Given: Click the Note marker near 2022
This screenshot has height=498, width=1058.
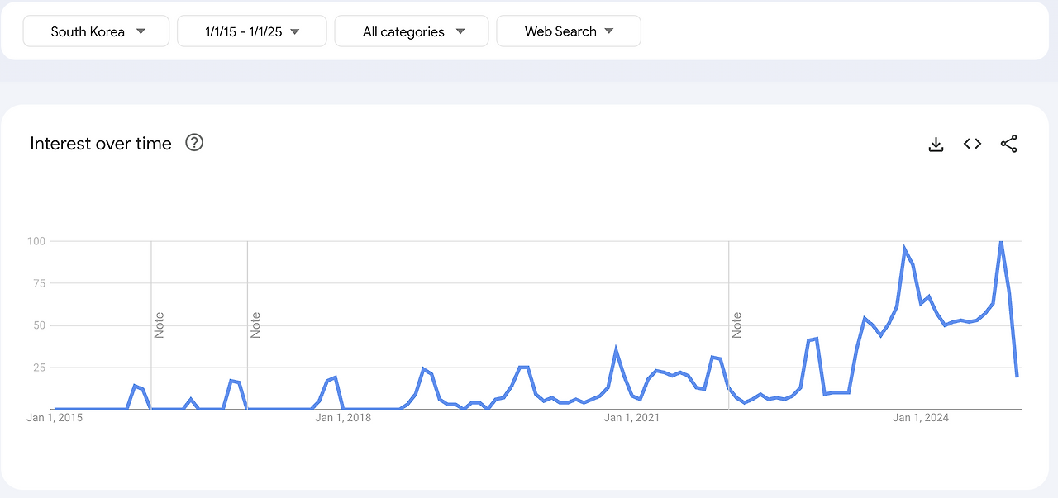Looking at the screenshot, I should (736, 325).
